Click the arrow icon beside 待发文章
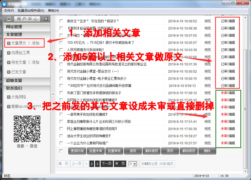The image size is (251, 180). coord(9,62)
